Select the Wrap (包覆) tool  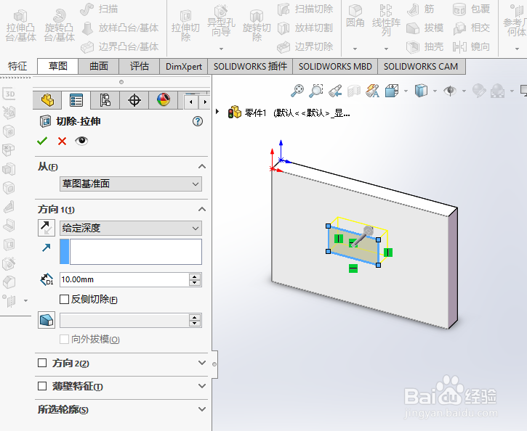point(471,9)
